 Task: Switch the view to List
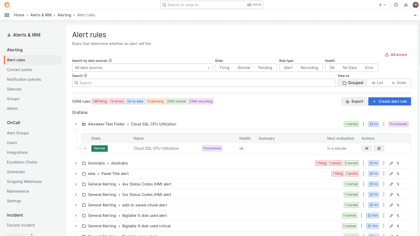pyautogui.click(x=377, y=83)
